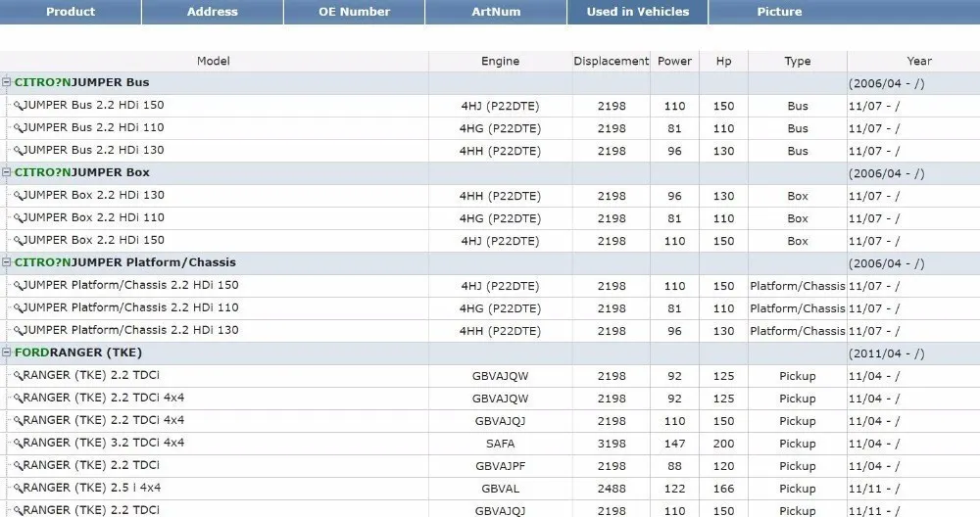Collapse the CITRO?N JUMPER Bus group
The image size is (980, 517).
6,82
